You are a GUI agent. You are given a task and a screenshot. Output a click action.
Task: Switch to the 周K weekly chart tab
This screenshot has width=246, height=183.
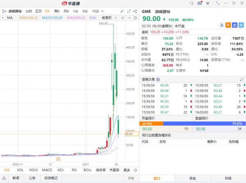pos(57,11)
